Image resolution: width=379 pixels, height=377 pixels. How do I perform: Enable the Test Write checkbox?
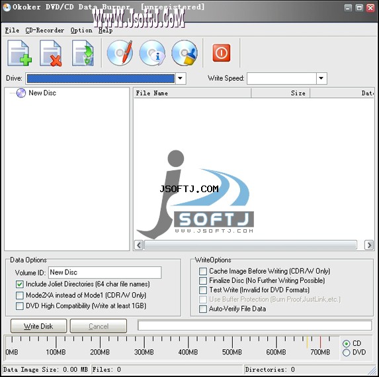[x=203, y=290]
